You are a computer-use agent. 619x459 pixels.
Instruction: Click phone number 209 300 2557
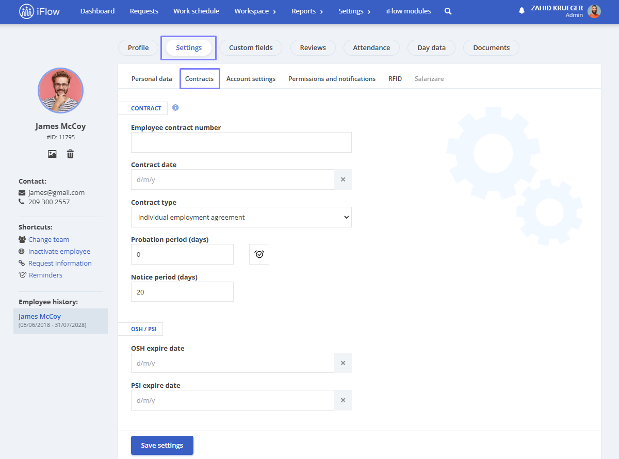pyautogui.click(x=49, y=202)
